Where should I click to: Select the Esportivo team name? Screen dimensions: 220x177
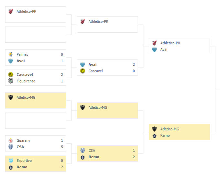[x=24, y=160]
